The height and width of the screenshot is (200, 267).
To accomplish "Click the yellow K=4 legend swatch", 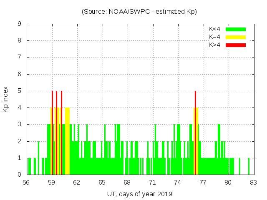I will click(236, 37).
